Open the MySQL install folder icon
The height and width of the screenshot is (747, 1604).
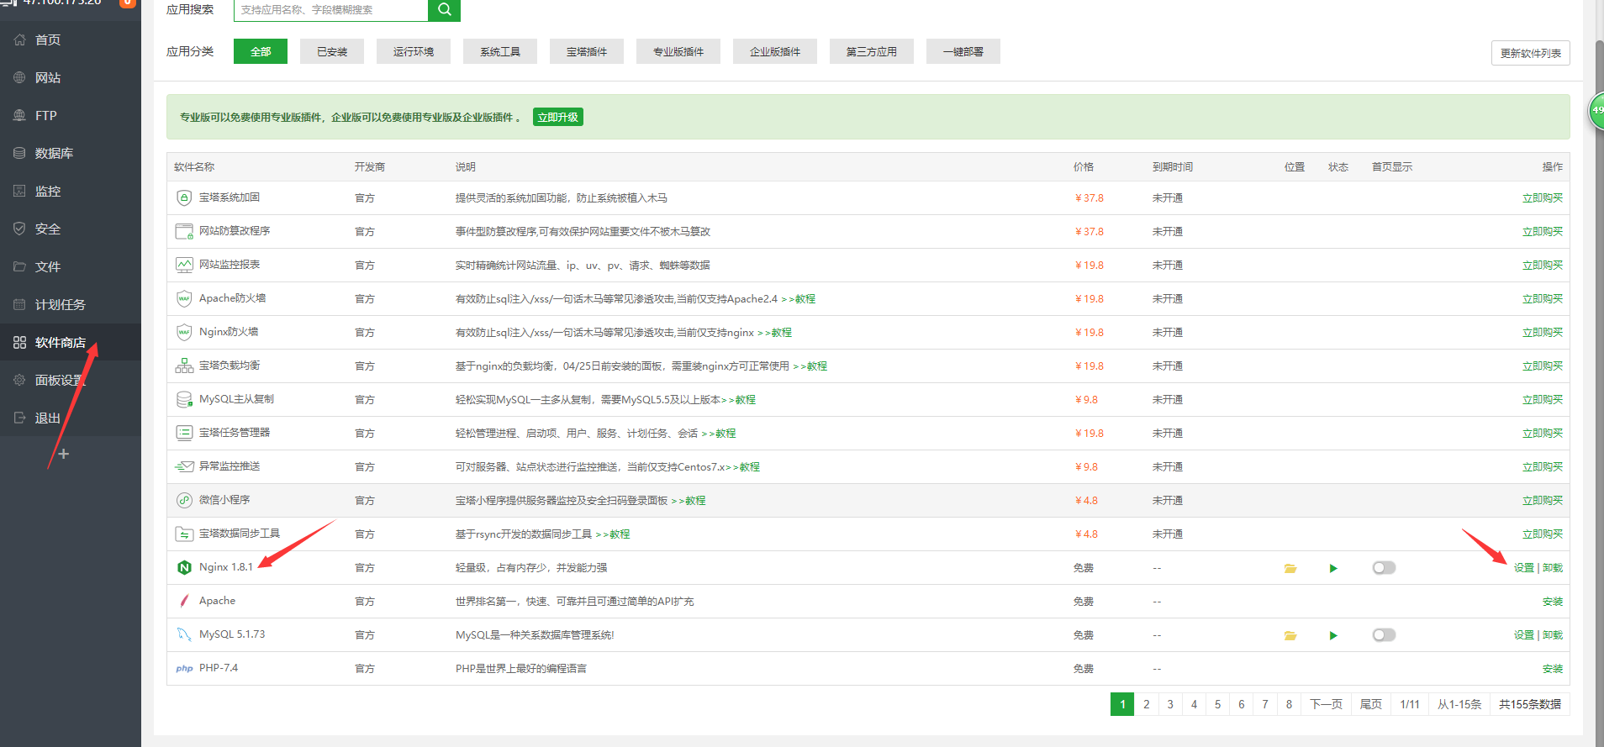pos(1290,635)
